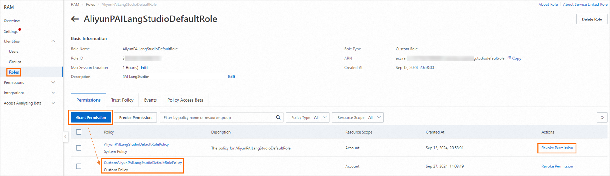
Task: Open the About Role link
Action: [x=548, y=4]
